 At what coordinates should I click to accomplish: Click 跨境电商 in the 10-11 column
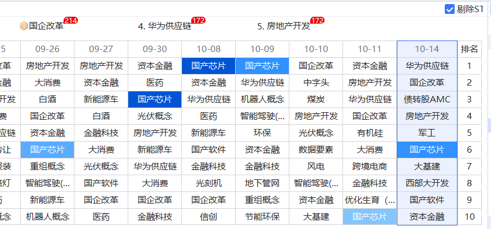370,167
